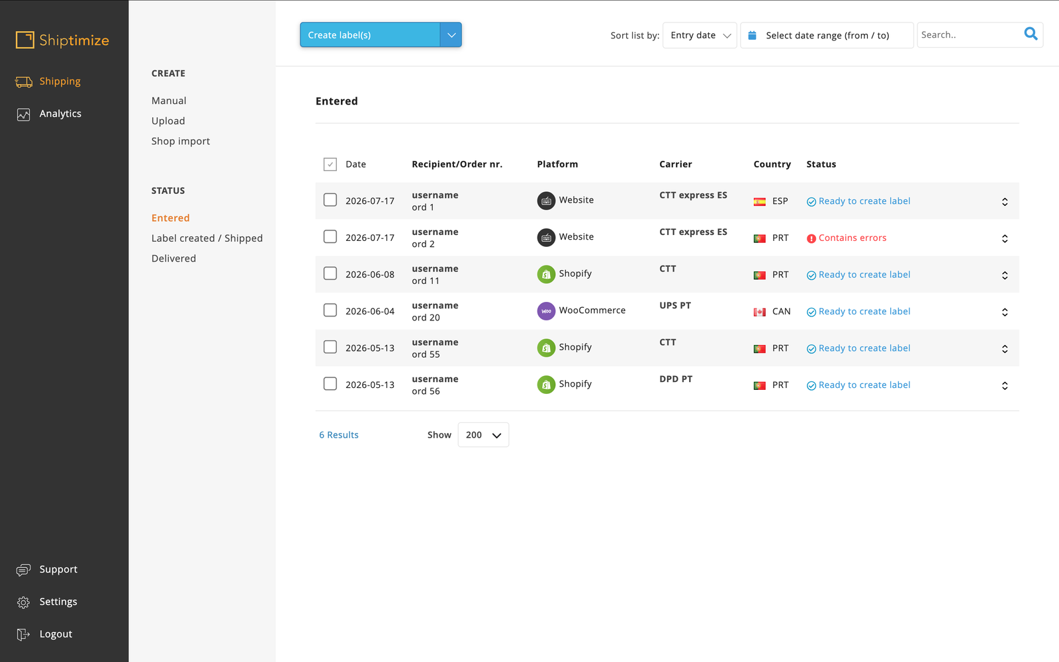Image resolution: width=1059 pixels, height=662 pixels.
Task: Click Website platform icon for ord 1
Action: (x=546, y=201)
